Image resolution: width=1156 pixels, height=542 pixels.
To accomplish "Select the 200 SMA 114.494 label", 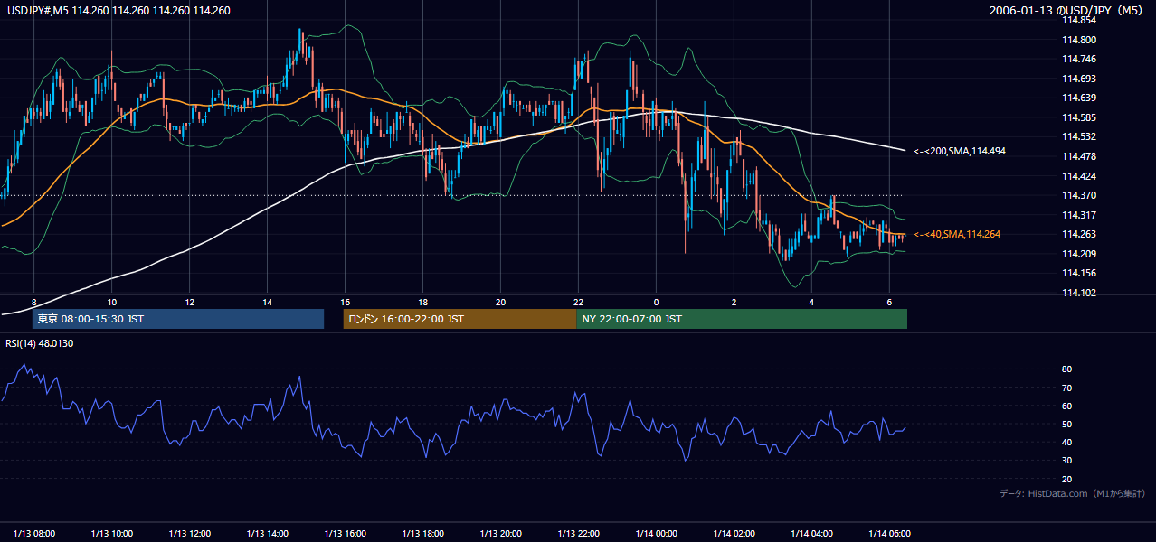I will pos(960,152).
